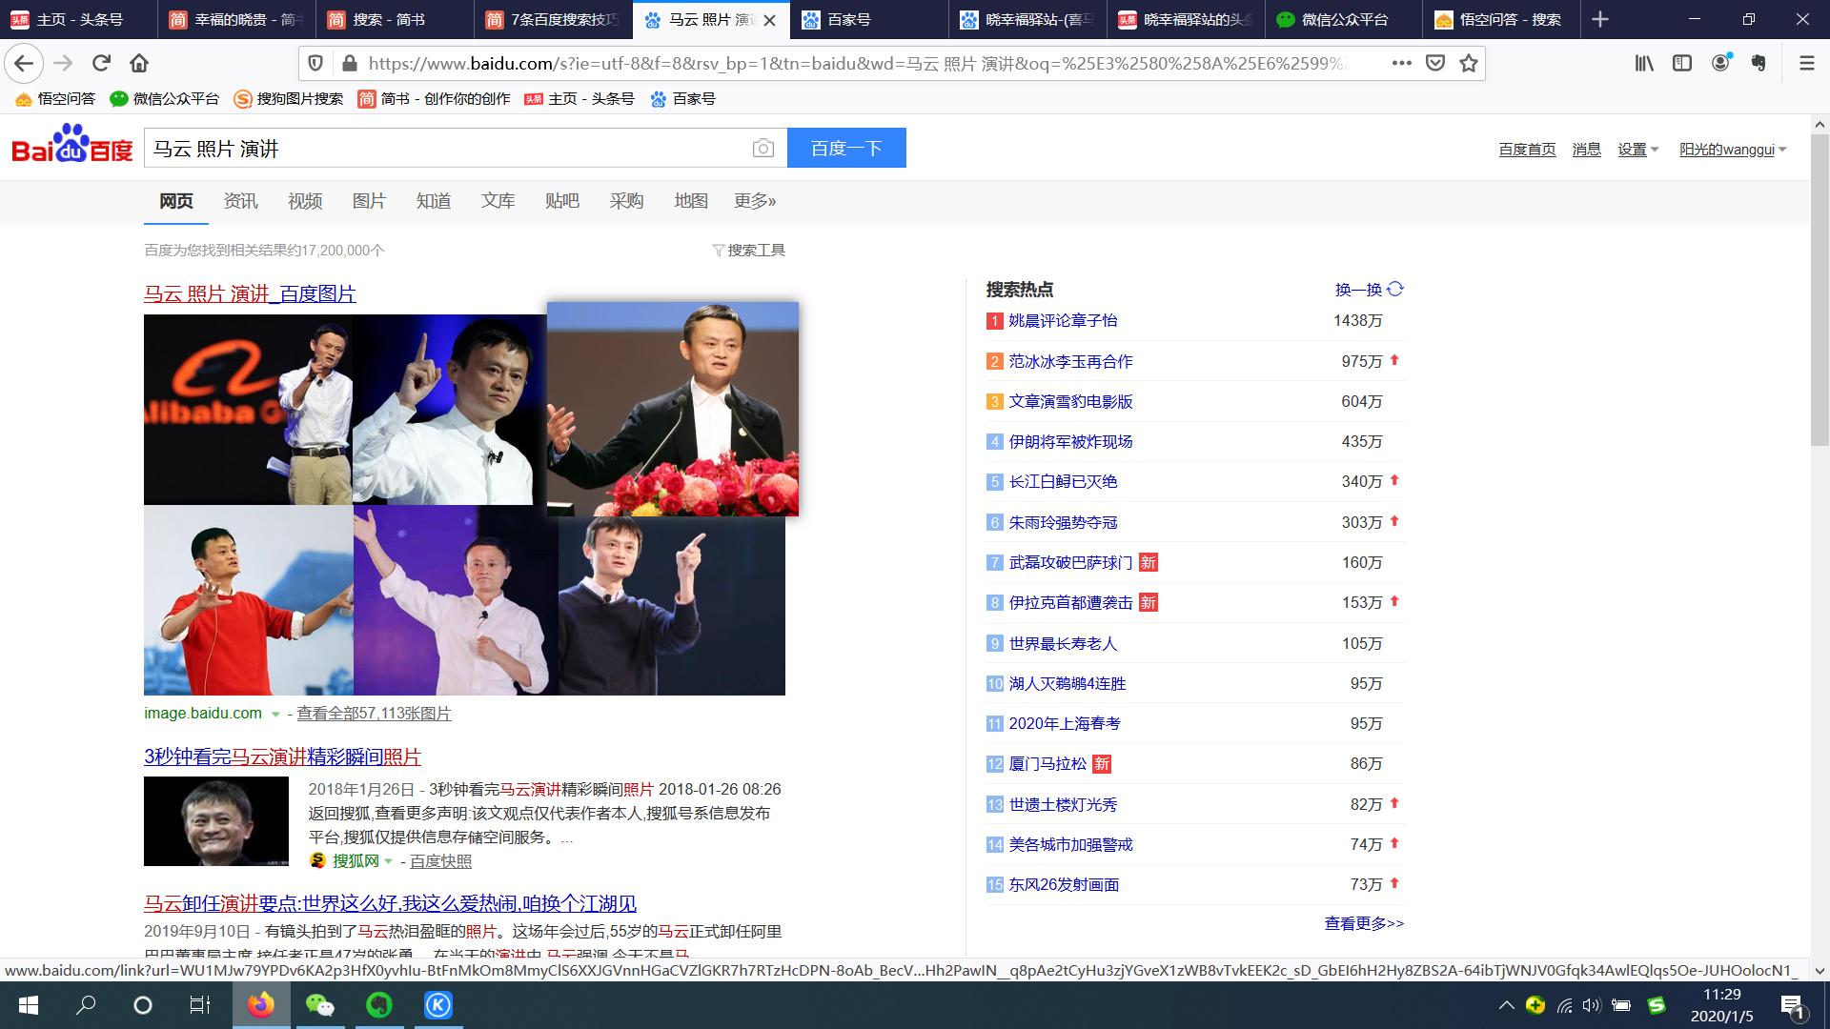The width and height of the screenshot is (1830, 1029).
Task: Open volume control in system tray
Action: click(x=1591, y=1005)
